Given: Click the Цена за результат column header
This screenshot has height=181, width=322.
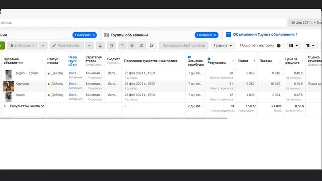Looking at the screenshot, I should click(x=292, y=61).
